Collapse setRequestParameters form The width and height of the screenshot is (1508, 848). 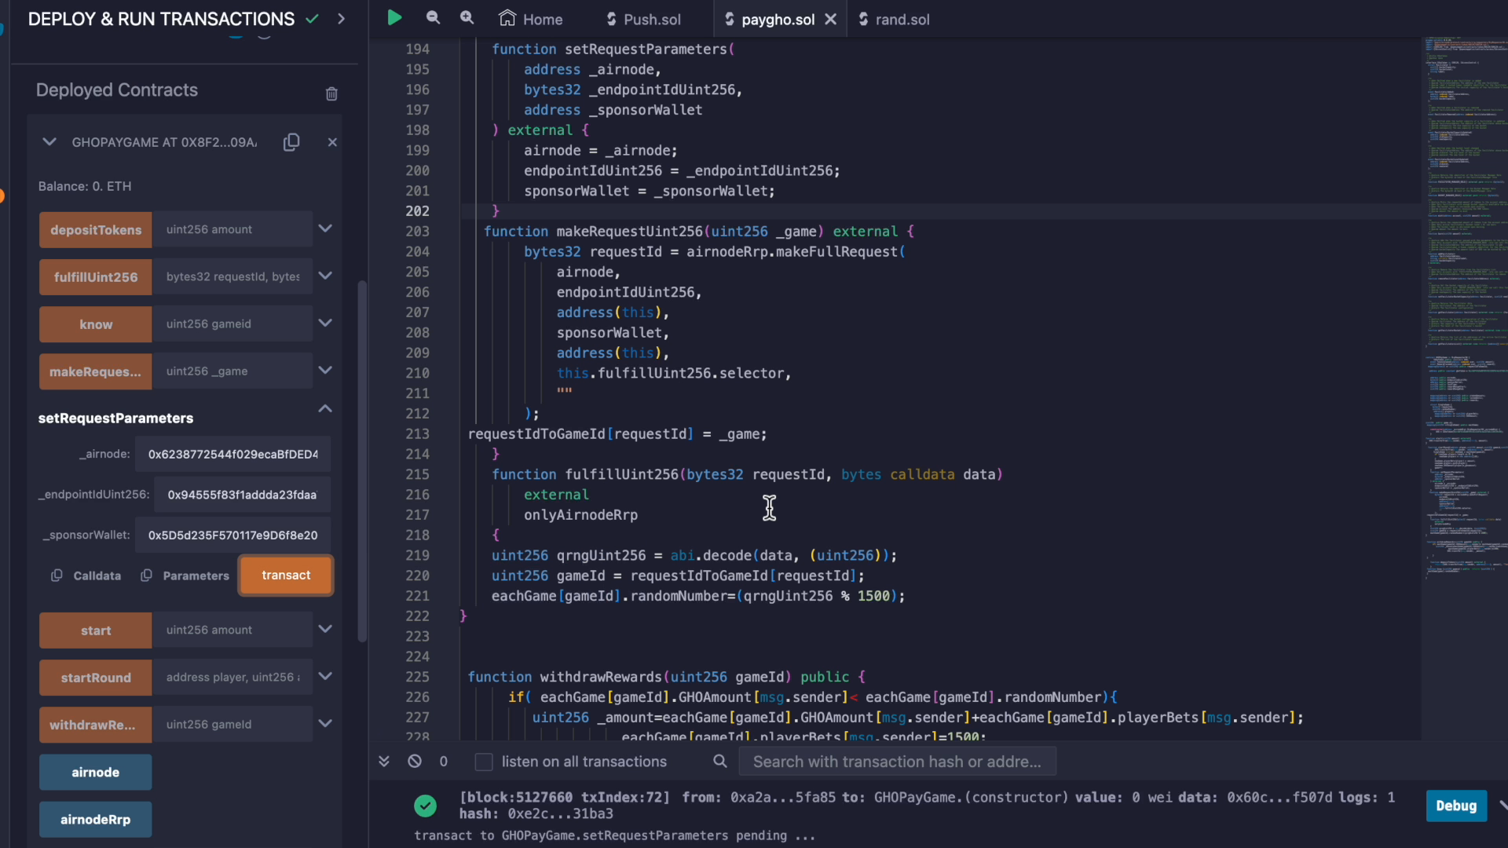click(x=325, y=408)
